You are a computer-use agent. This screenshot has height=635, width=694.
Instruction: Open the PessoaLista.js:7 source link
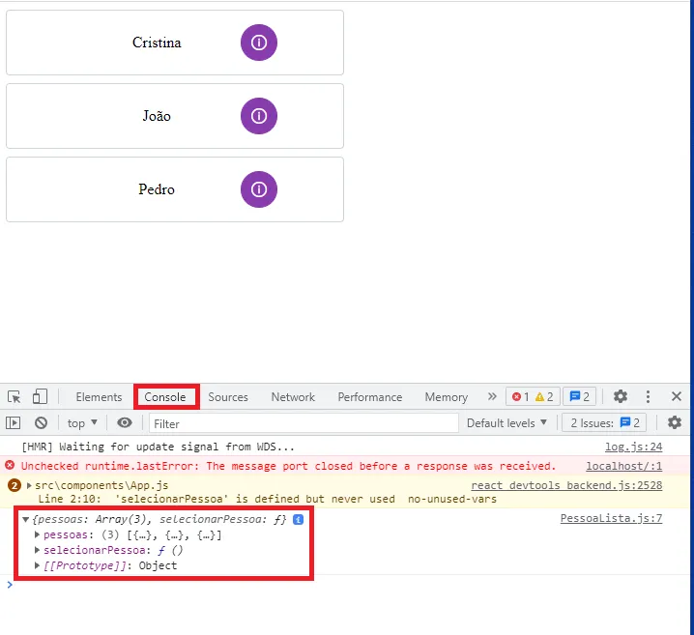[611, 518]
